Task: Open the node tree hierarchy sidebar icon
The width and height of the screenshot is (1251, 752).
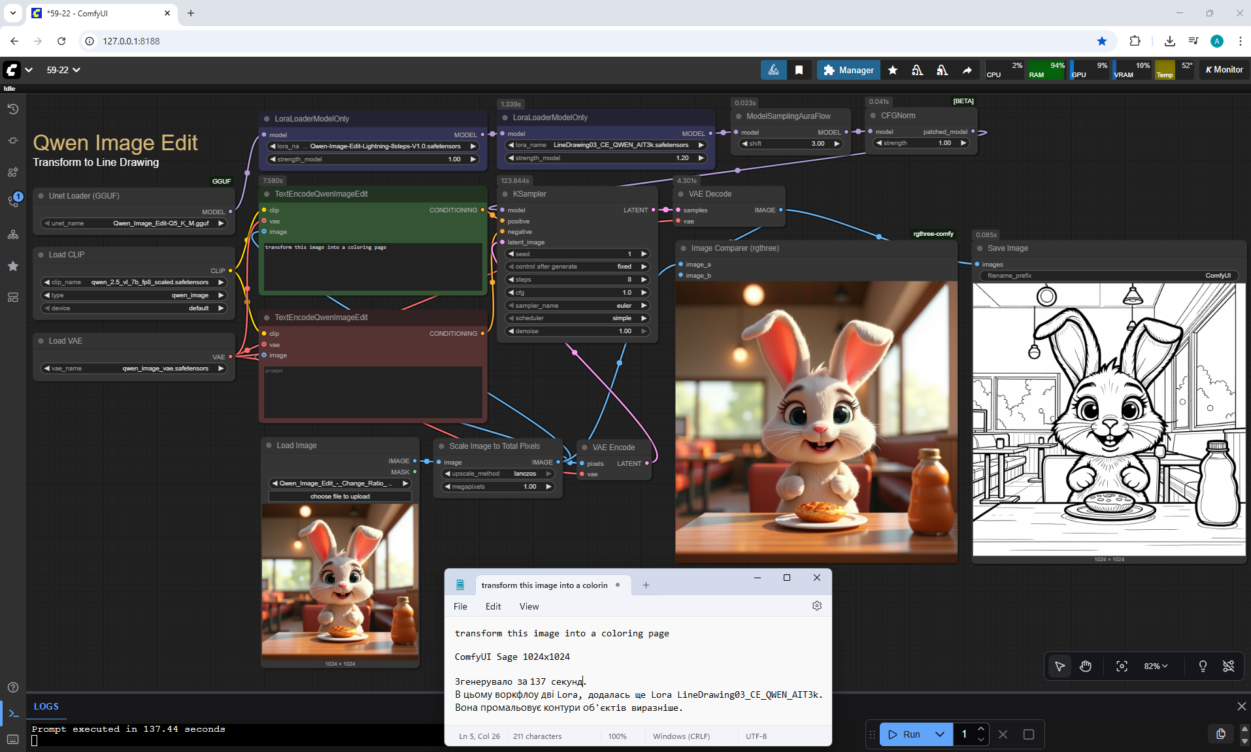Action: pos(12,235)
